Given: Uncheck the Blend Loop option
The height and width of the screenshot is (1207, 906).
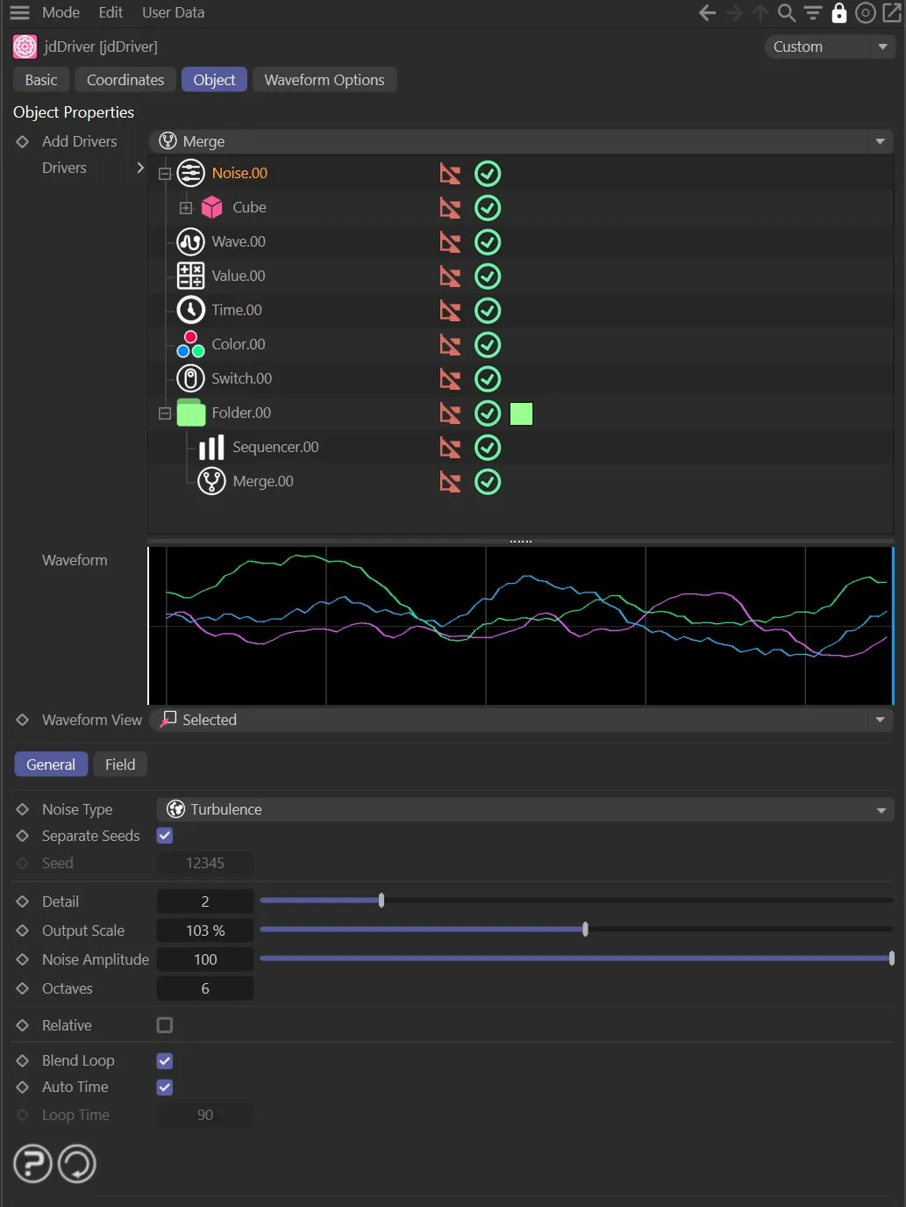Looking at the screenshot, I should 164,1060.
